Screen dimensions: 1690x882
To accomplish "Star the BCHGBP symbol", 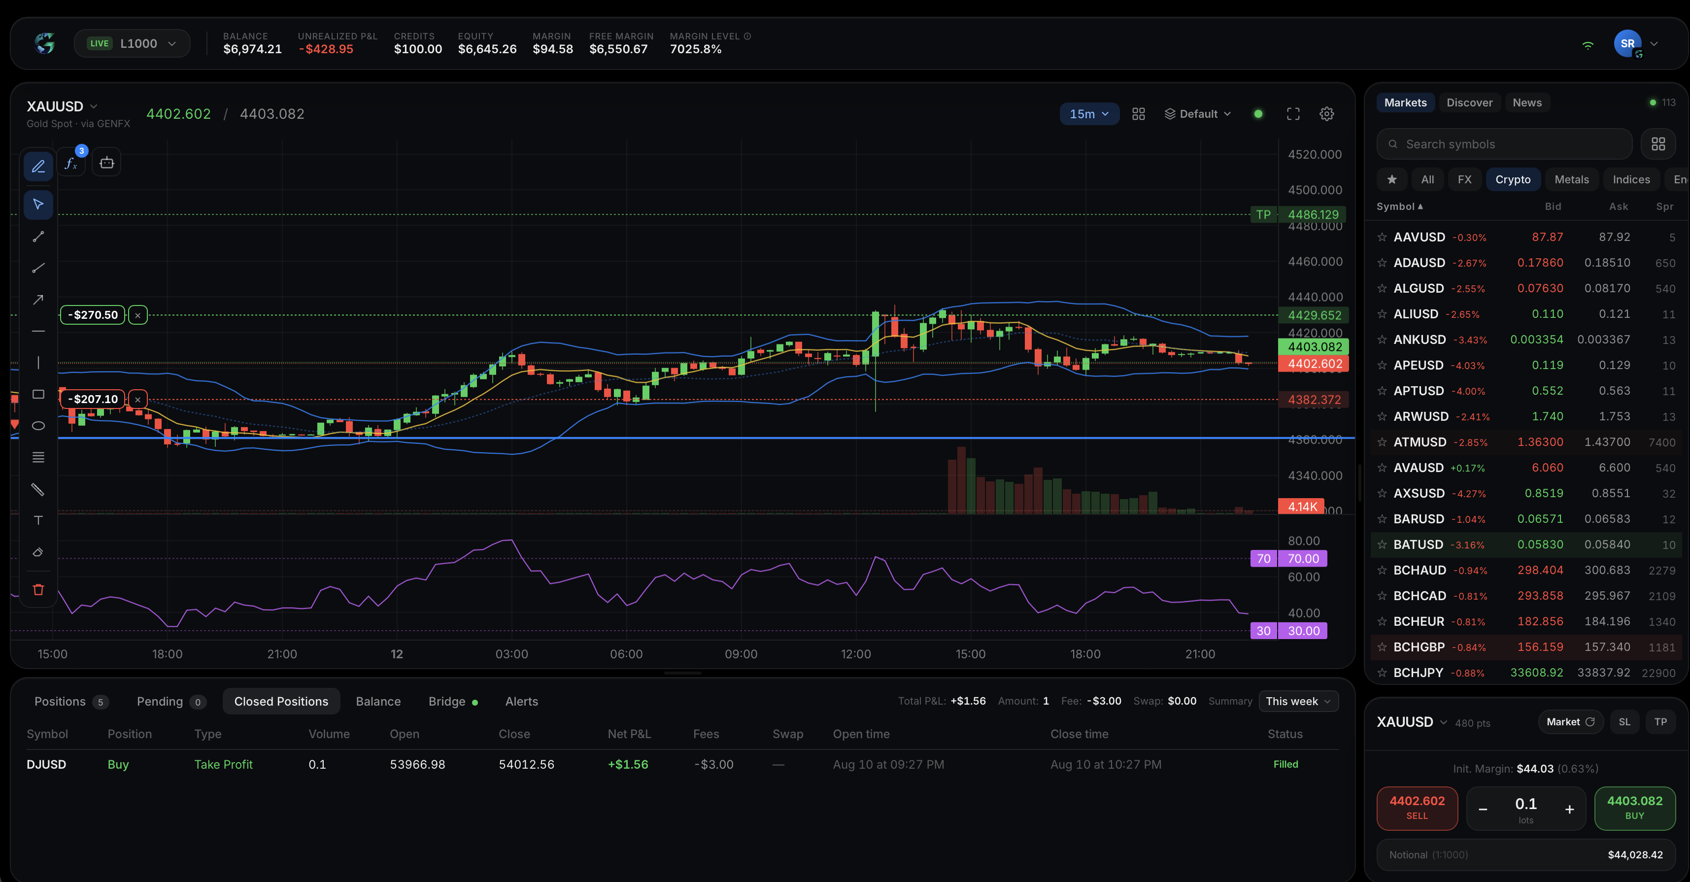I will click(1382, 647).
